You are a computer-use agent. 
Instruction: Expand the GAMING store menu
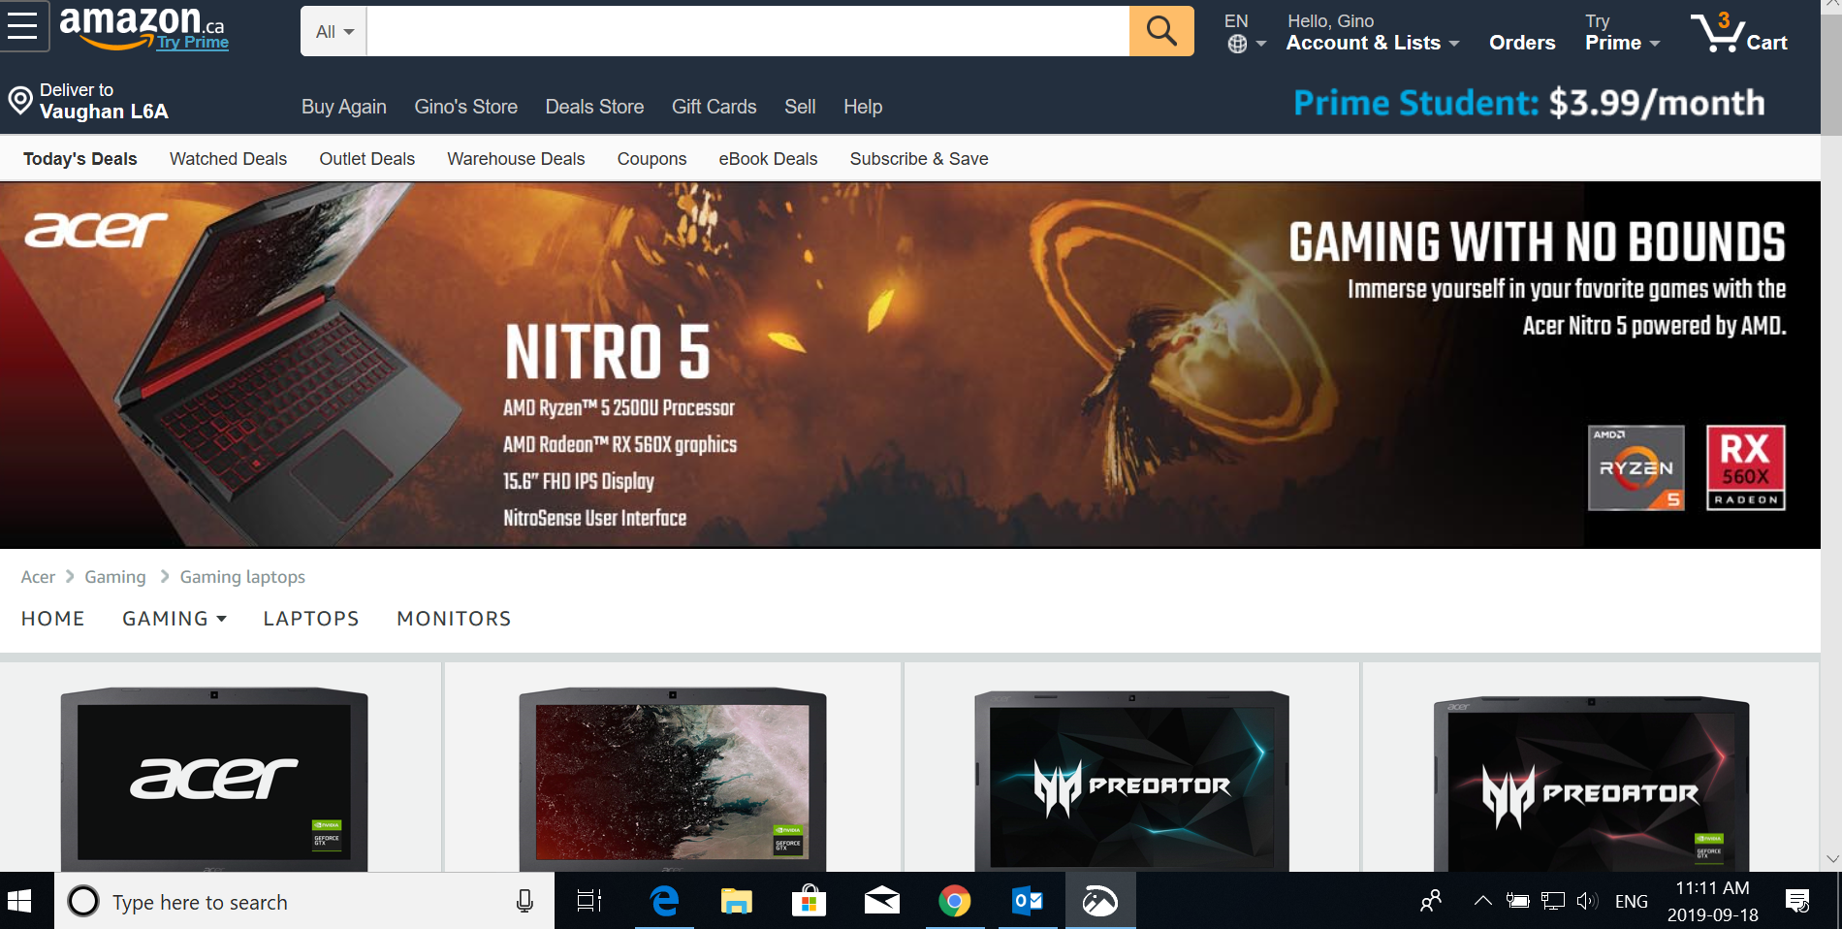coord(175,619)
